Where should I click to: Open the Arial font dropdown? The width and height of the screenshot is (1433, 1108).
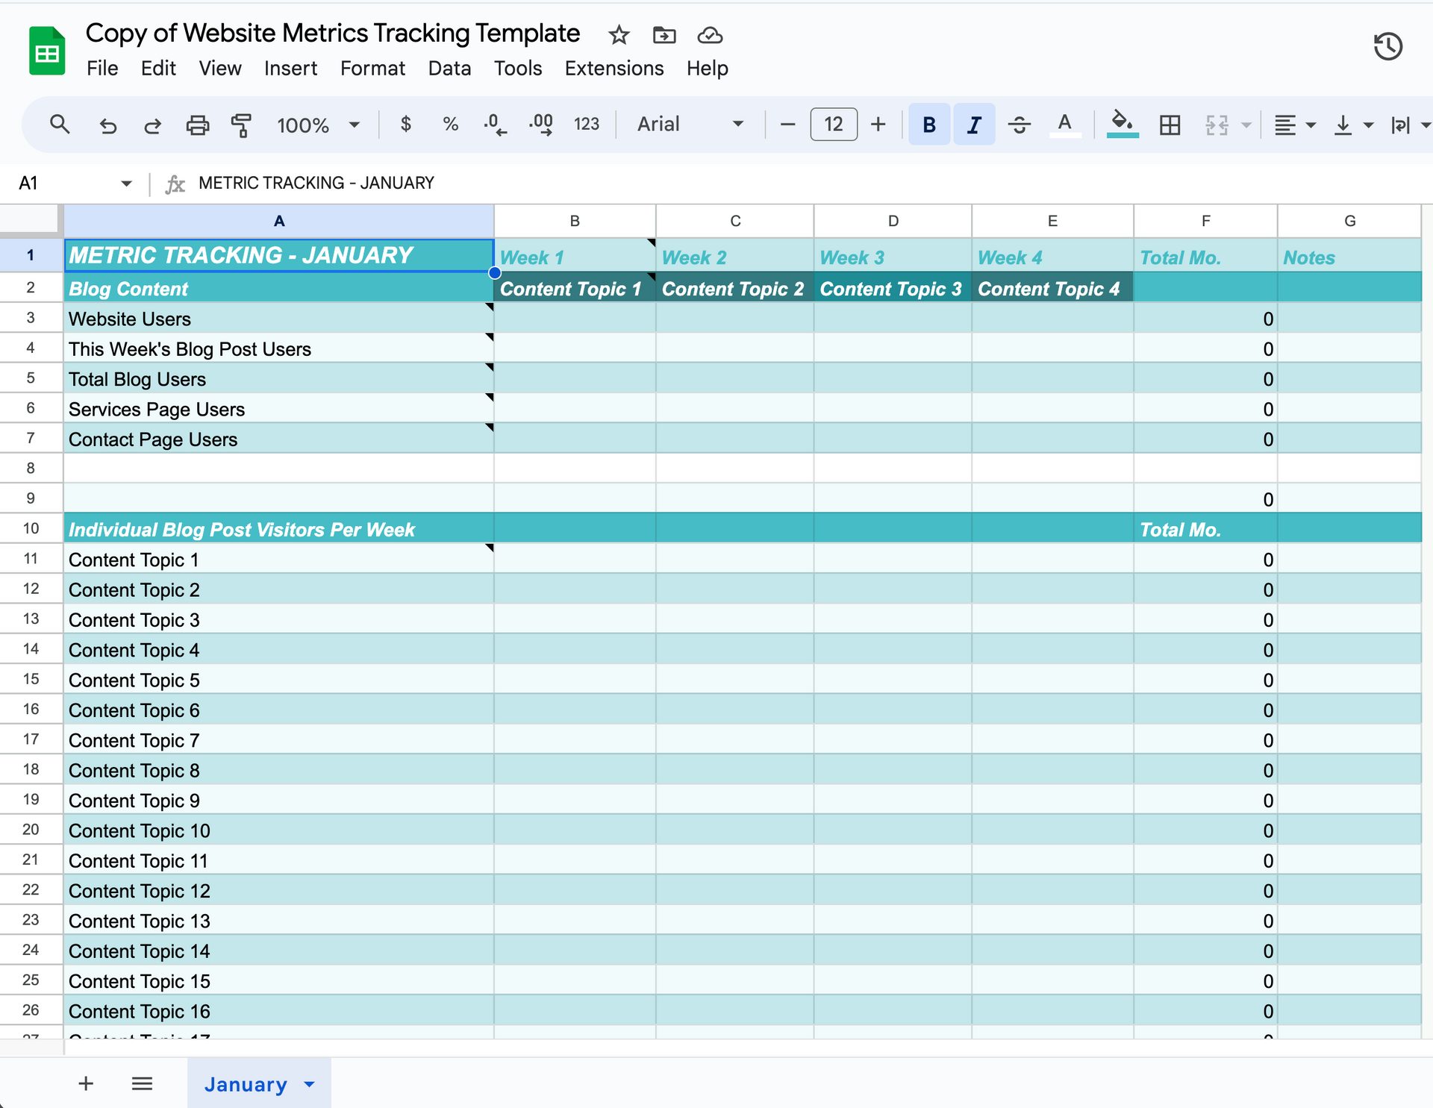point(687,125)
